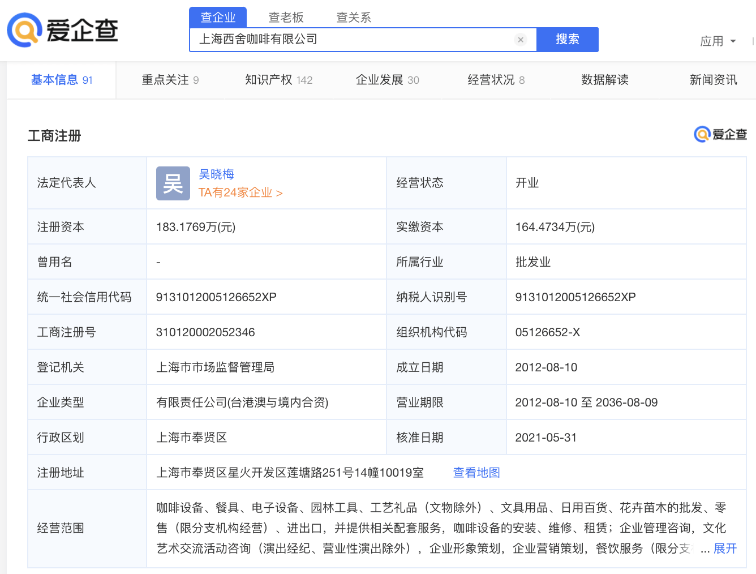Viewport: 756px width, 574px height.
Task: Select the organization code 05126652-X
Action: 548,332
